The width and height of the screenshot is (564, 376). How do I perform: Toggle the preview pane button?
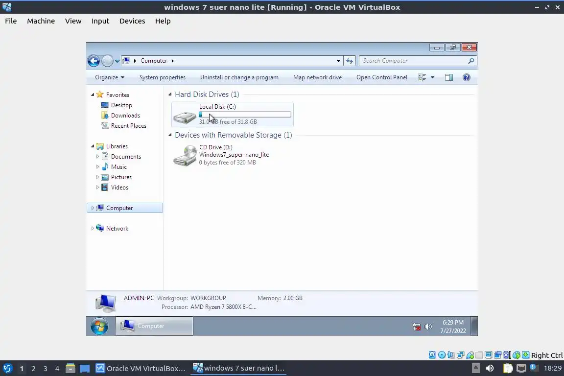point(449,77)
